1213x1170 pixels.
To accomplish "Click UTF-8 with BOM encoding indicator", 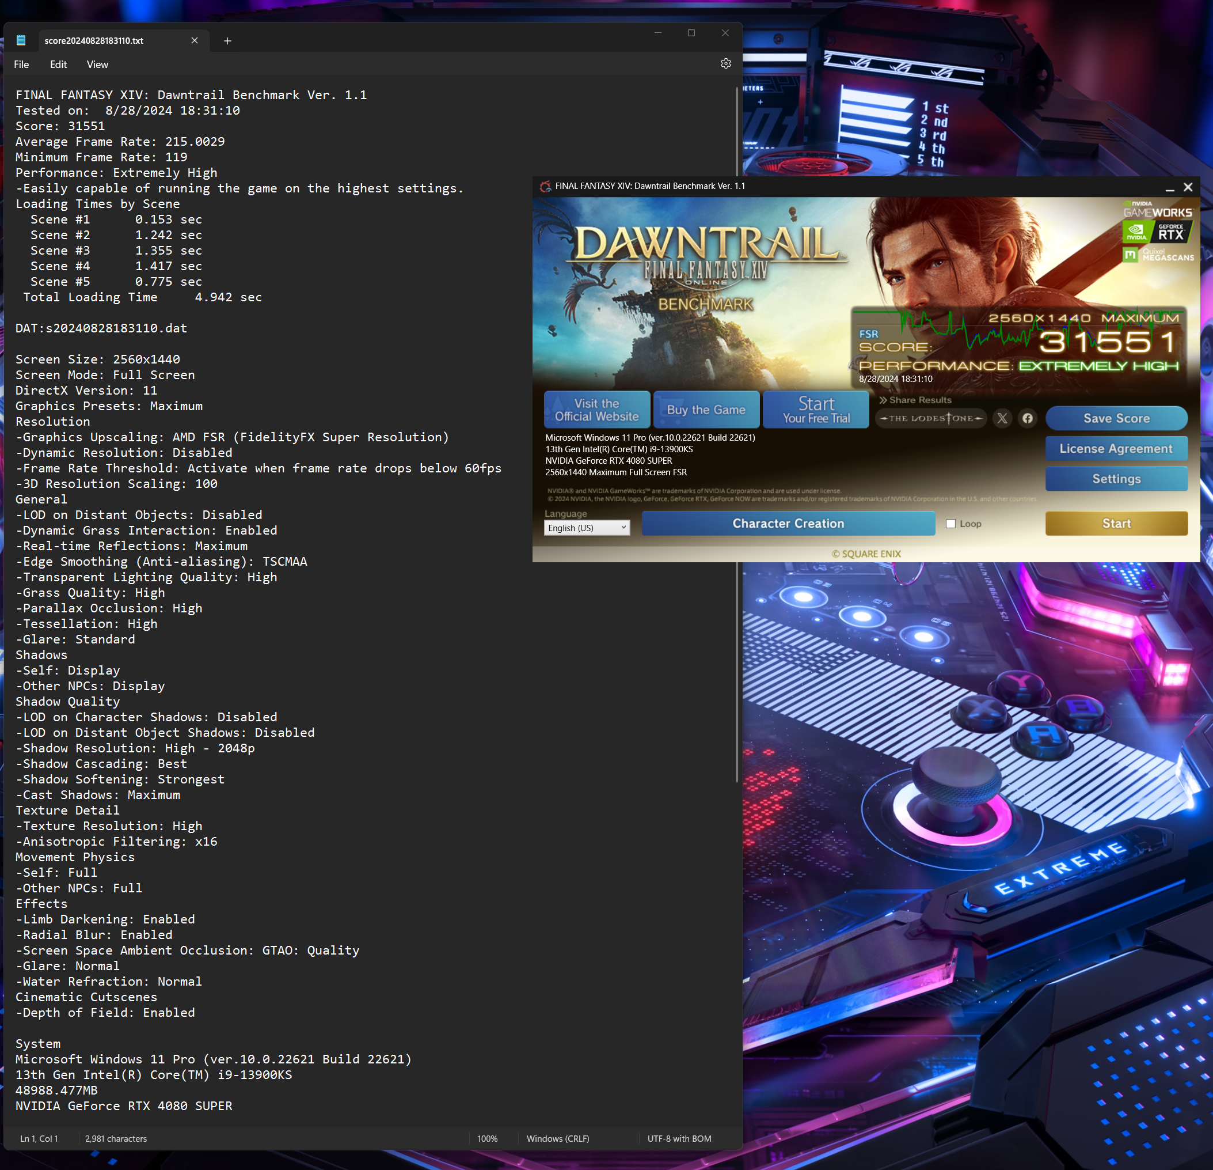I will (x=679, y=1138).
